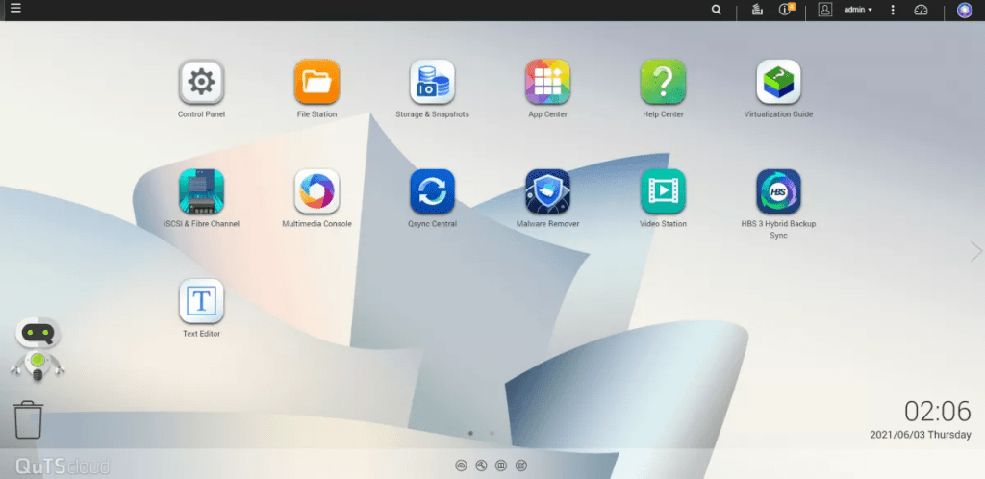The image size is (985, 479).
Task: Launch the Help Center
Action: (x=663, y=83)
